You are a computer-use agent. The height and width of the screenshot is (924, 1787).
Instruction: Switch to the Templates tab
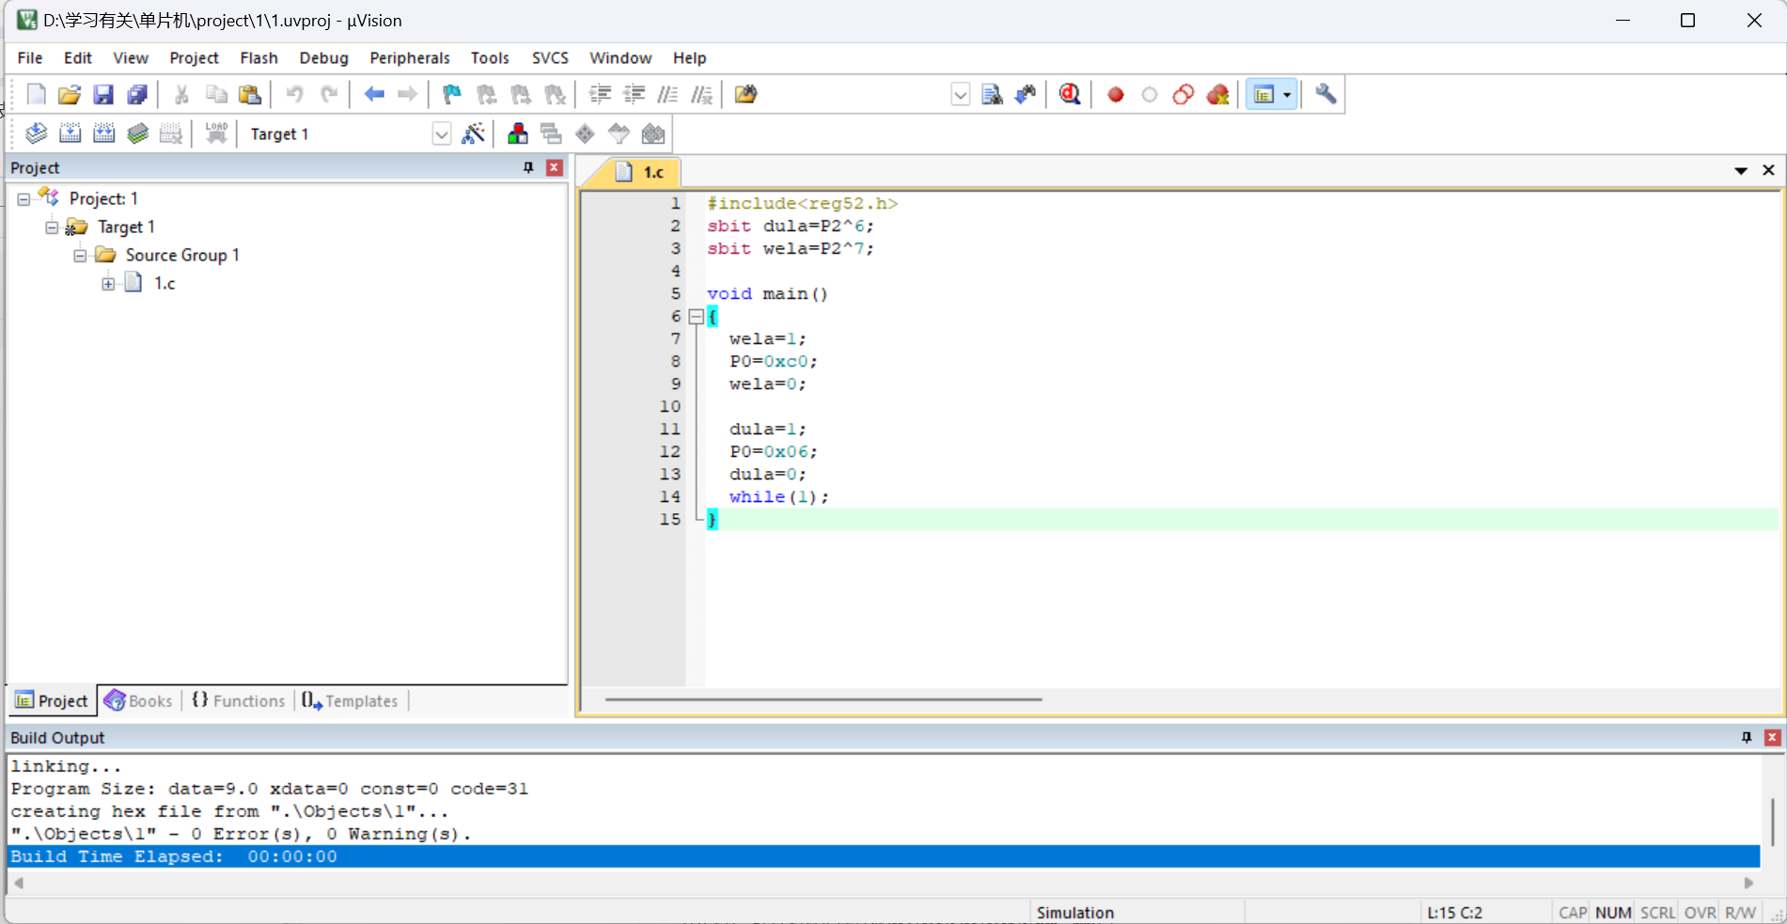coord(351,700)
